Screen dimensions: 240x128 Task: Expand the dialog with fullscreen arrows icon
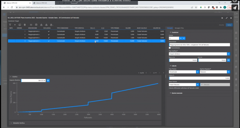(227, 18)
